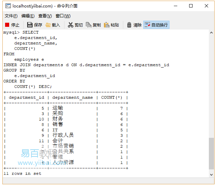Cut selection with 剪切 scissors icon
This screenshot has height=186, width=217.
75,25
